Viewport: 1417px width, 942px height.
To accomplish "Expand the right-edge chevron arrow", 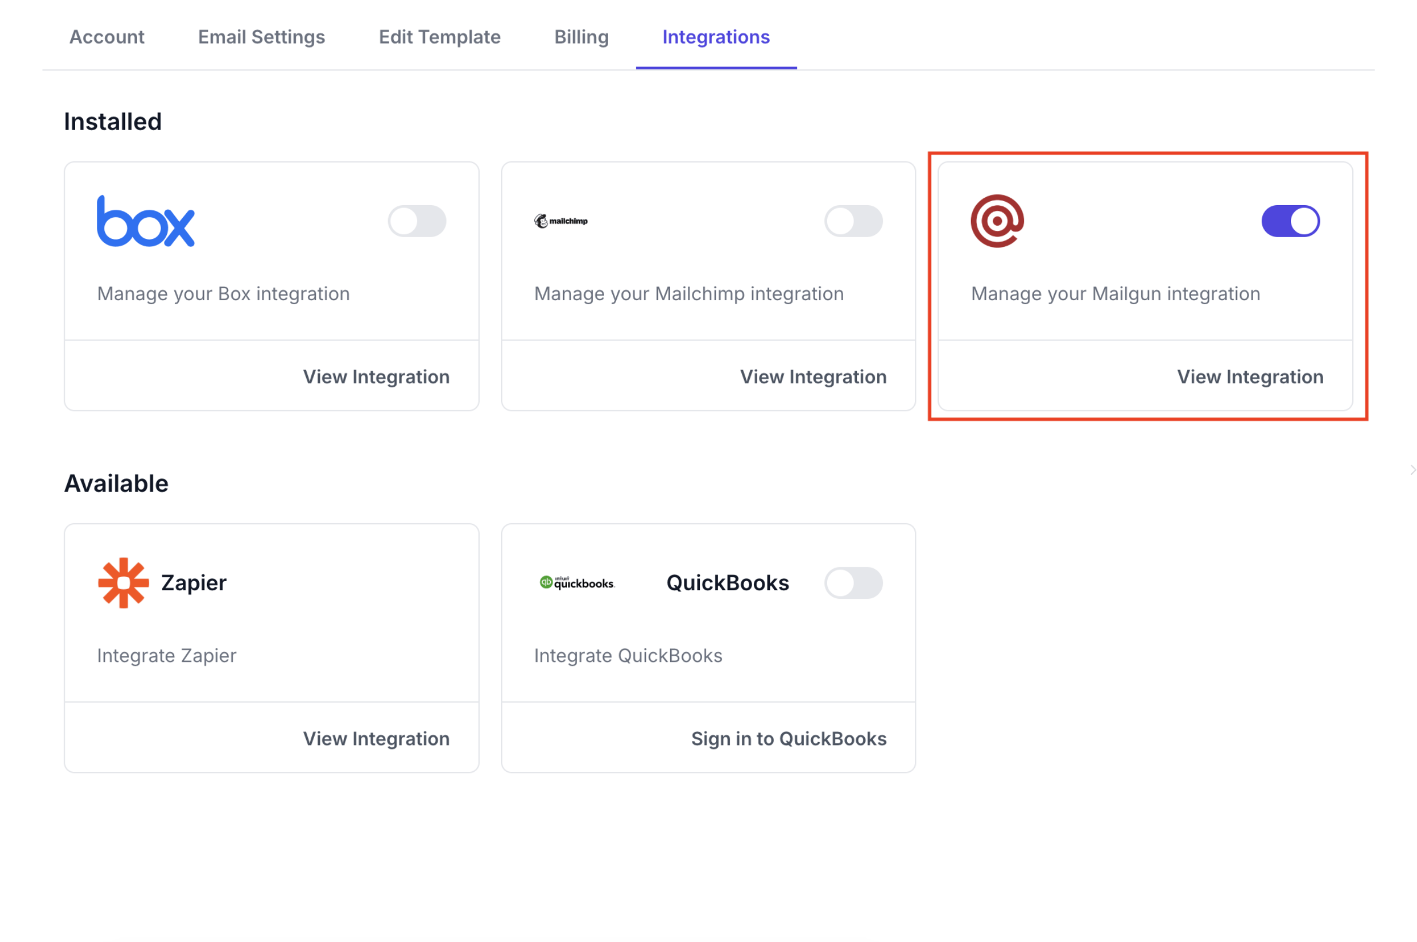I will pyautogui.click(x=1413, y=470).
